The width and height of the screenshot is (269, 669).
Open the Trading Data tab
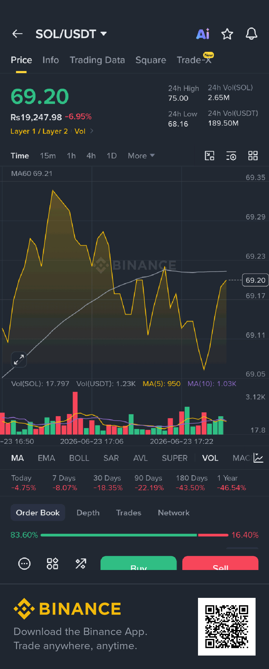point(97,60)
